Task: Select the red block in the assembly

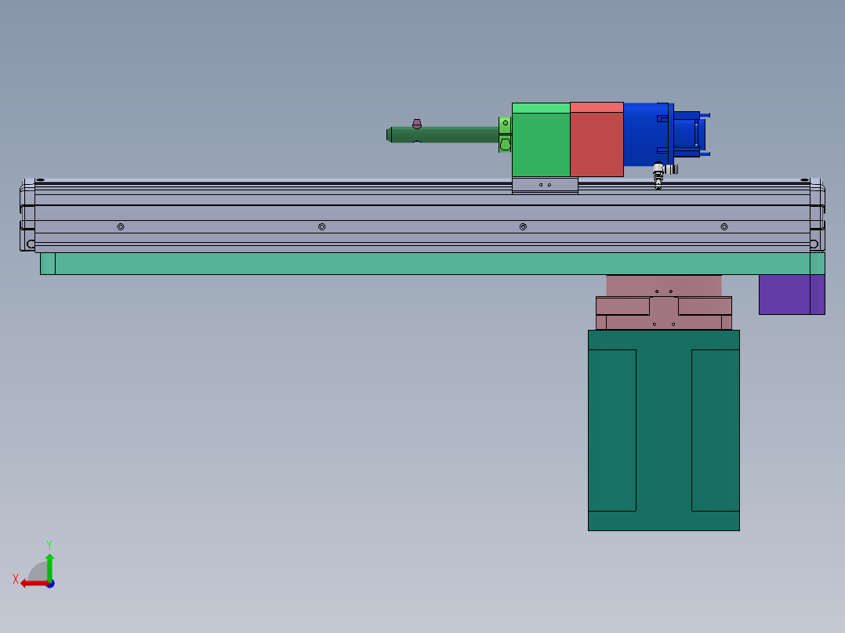Action: coord(597,139)
